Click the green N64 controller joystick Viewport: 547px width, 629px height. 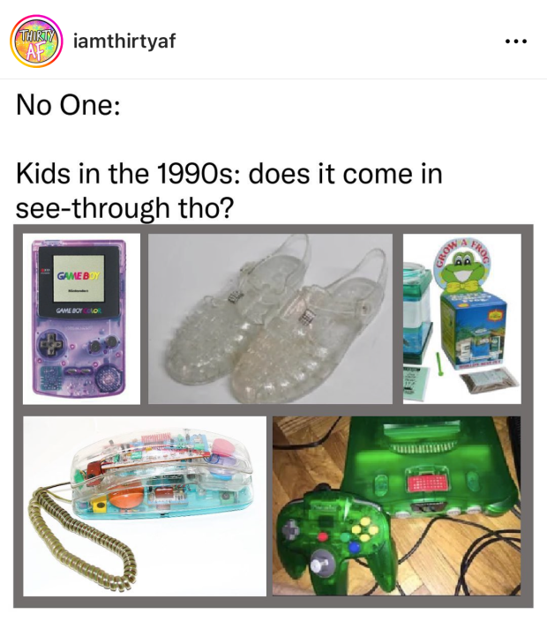(318, 565)
